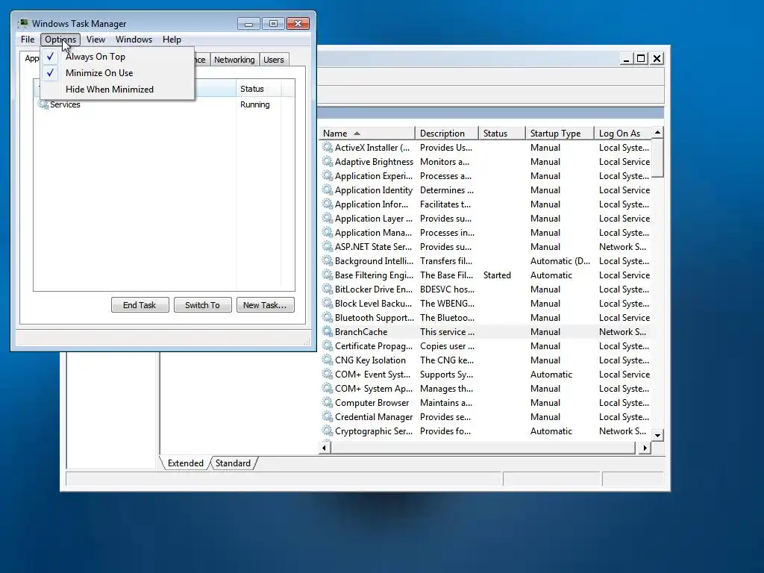Image resolution: width=764 pixels, height=573 pixels.
Task: Click the Application Information service icon
Action: click(x=328, y=204)
